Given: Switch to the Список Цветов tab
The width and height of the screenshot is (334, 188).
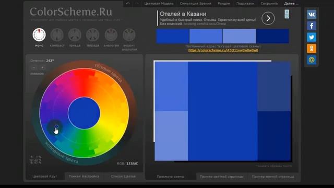Looking at the screenshot, I should (x=123, y=177).
